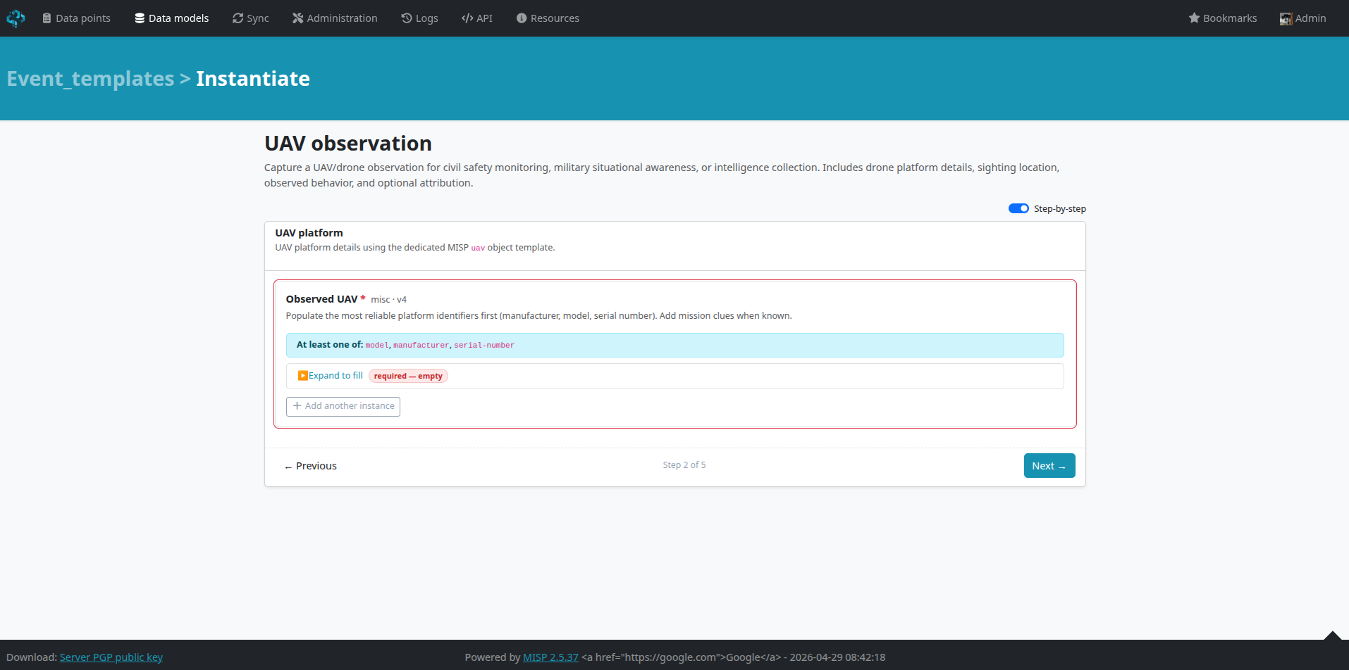Image resolution: width=1349 pixels, height=670 pixels.
Task: Add another Observed UAV instance
Action: [x=343, y=406]
